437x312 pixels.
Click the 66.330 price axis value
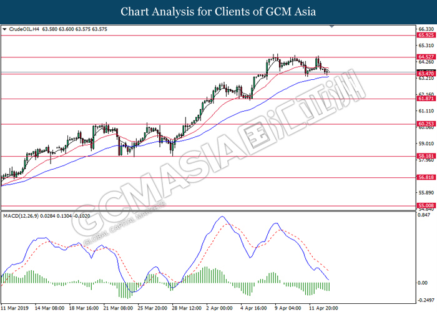[426, 29]
